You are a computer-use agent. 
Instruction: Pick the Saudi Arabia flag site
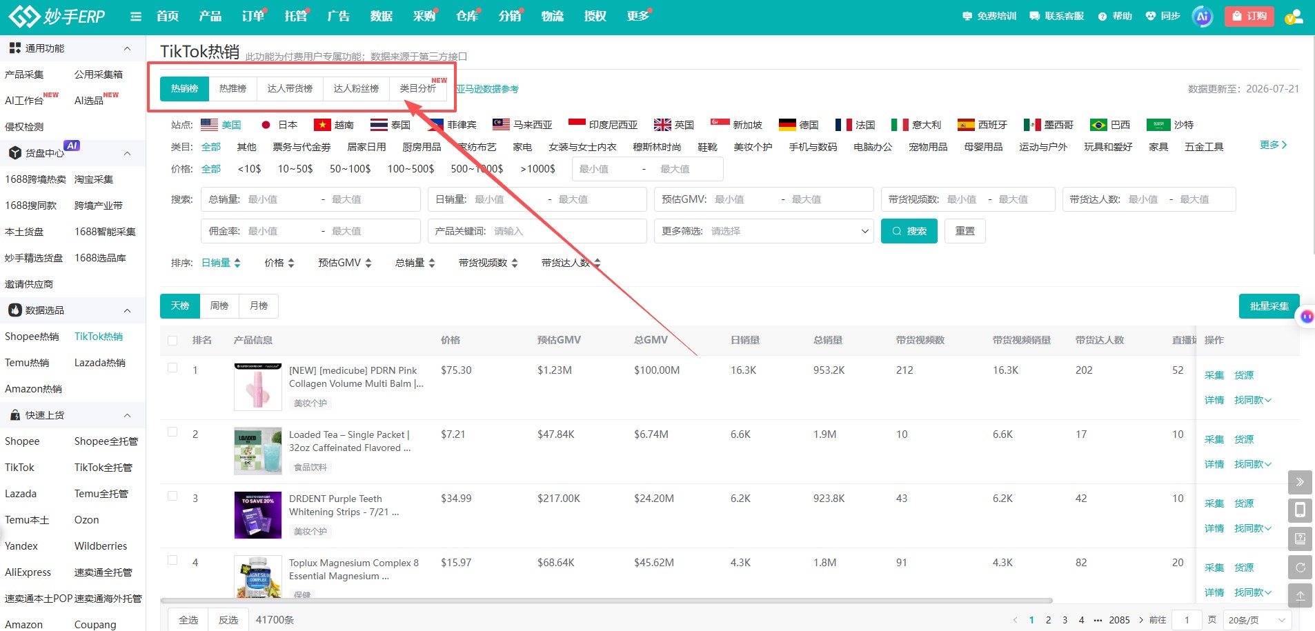point(1158,125)
